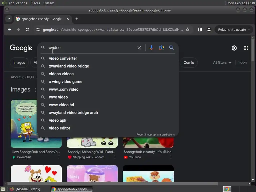Click spongebob x sandy taskbar window button
Image resolution: width=256 pixels, height=192 pixels.
tap(71, 189)
